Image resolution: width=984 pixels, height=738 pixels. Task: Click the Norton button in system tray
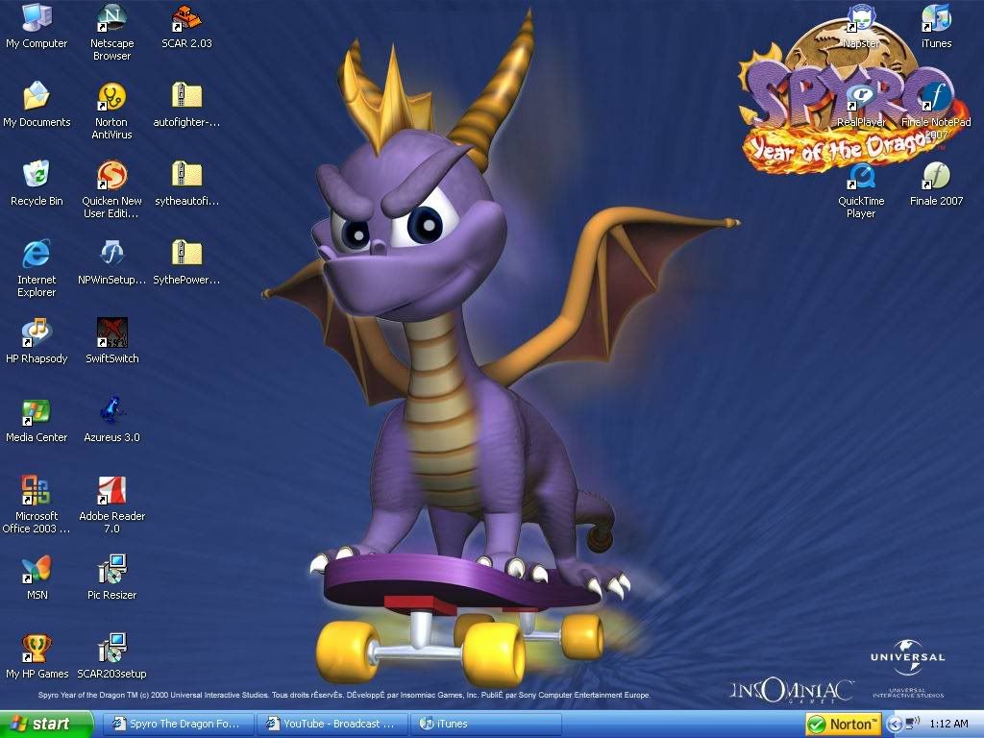coord(843,724)
